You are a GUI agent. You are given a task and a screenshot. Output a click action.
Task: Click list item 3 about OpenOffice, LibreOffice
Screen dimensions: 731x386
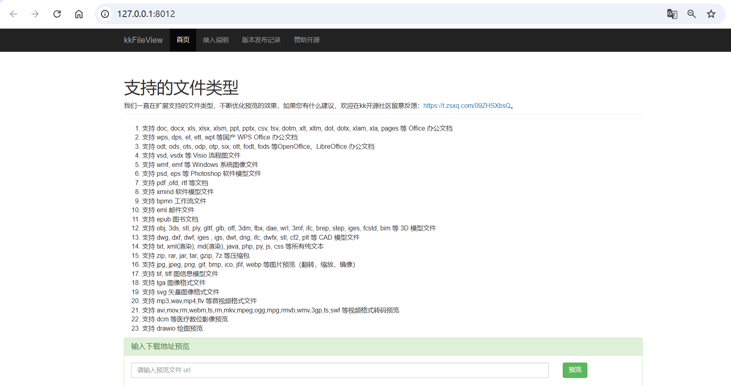point(258,147)
